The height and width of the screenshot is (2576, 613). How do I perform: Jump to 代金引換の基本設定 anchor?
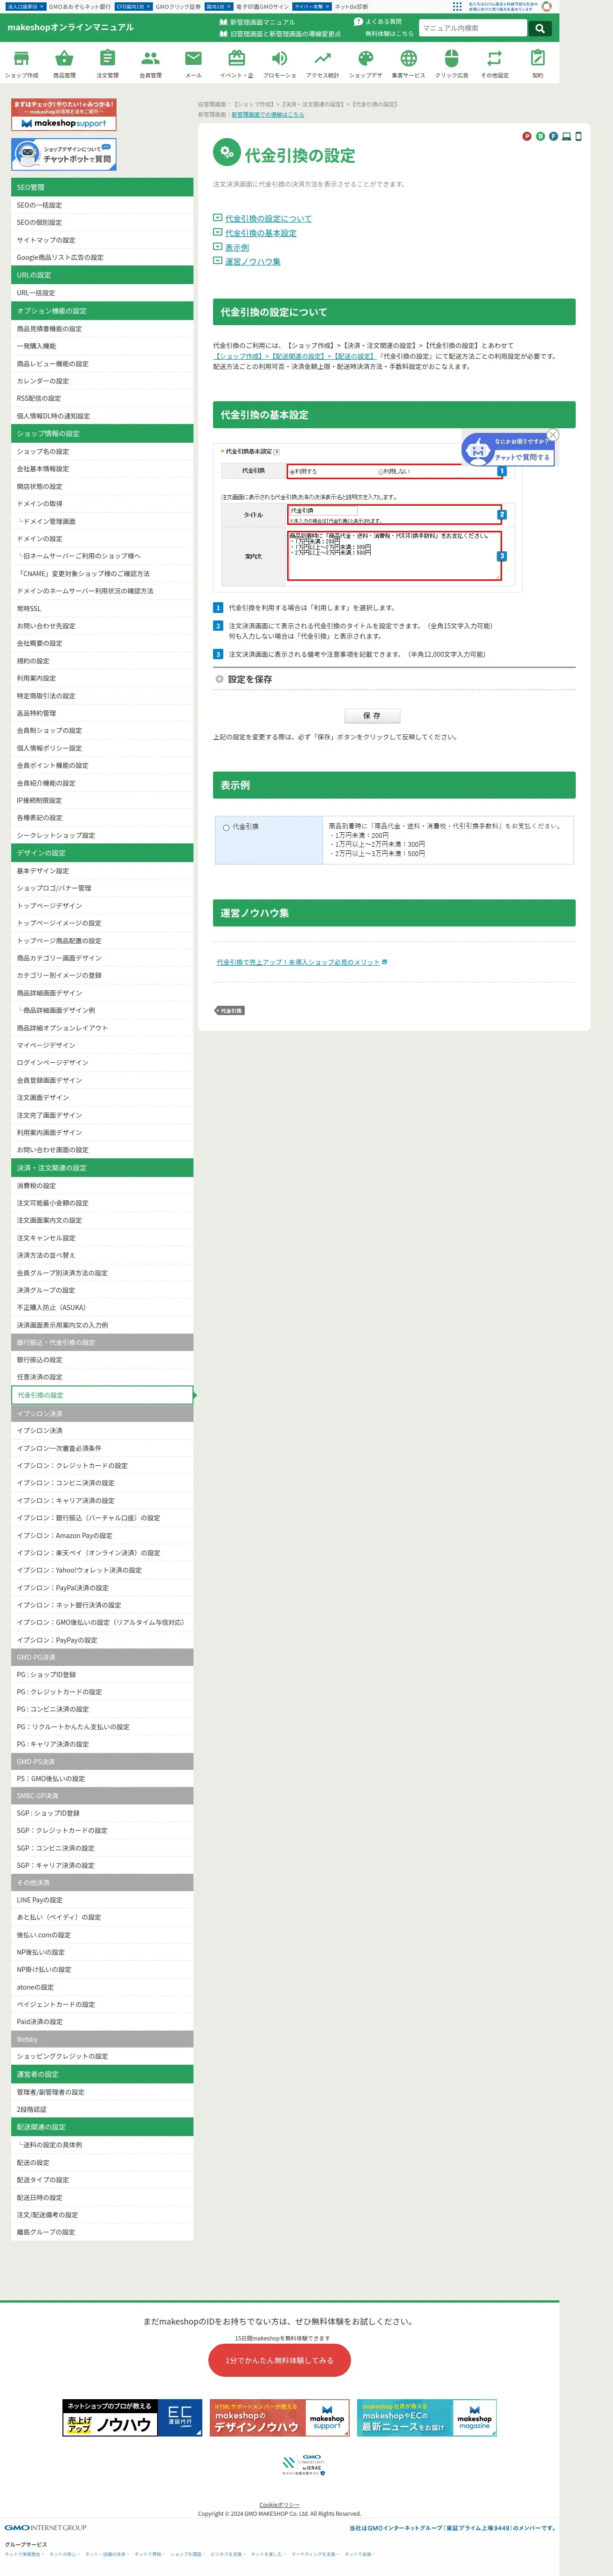pos(260,233)
